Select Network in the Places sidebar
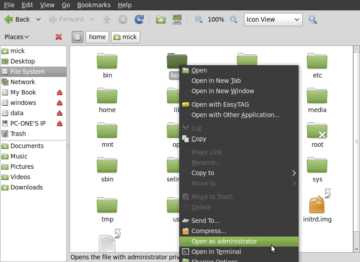The width and height of the screenshot is (360, 262). [x=33, y=82]
